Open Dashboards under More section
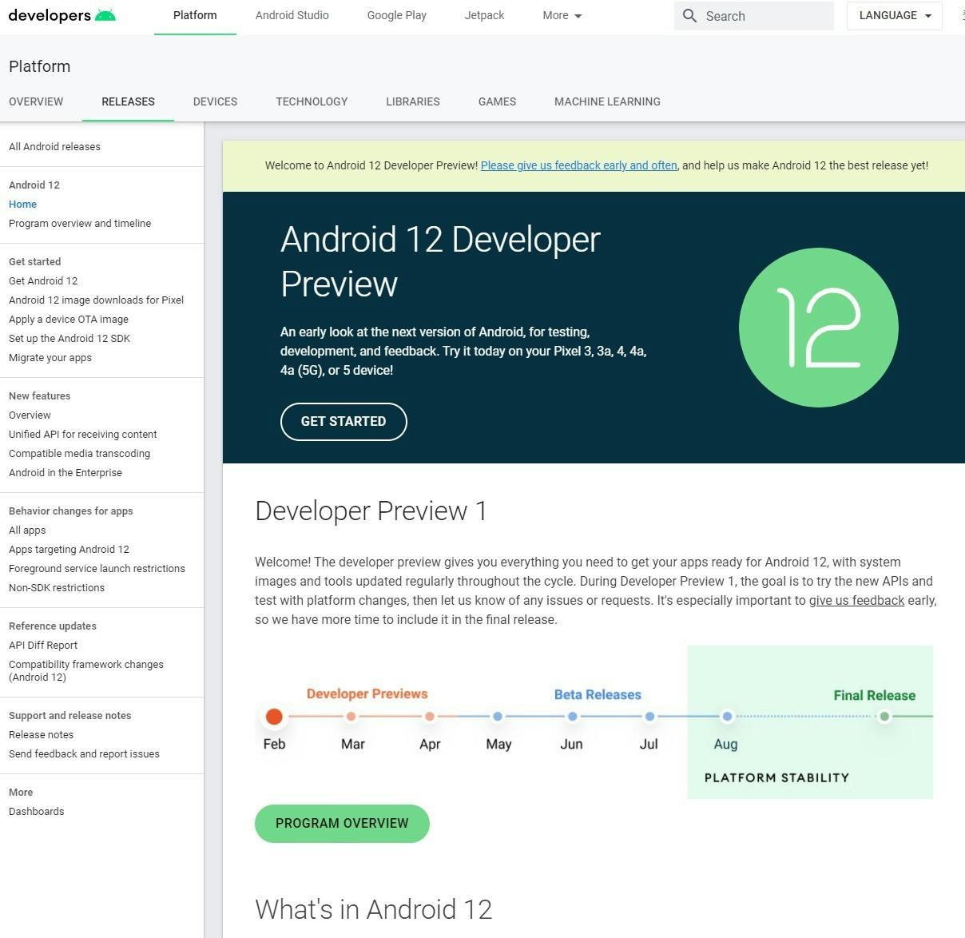965x938 pixels. click(x=36, y=812)
